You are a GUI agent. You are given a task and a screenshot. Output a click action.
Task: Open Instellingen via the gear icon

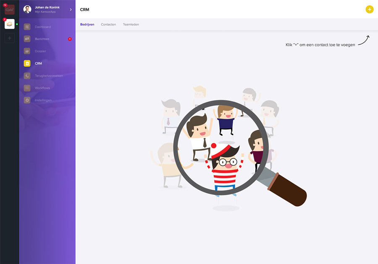coord(27,100)
